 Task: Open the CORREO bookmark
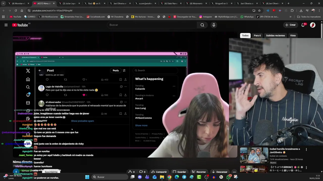point(30,17)
